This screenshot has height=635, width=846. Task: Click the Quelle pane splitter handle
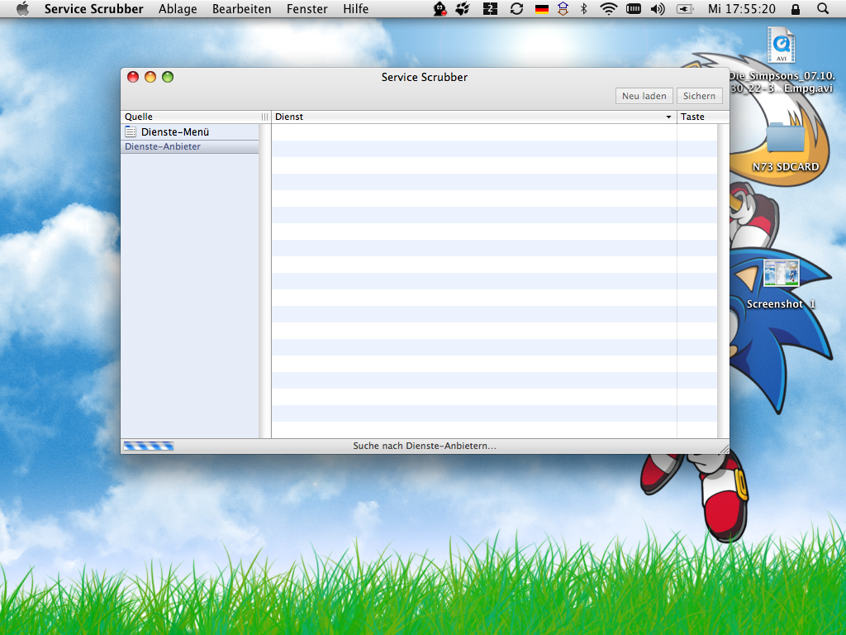click(x=264, y=117)
